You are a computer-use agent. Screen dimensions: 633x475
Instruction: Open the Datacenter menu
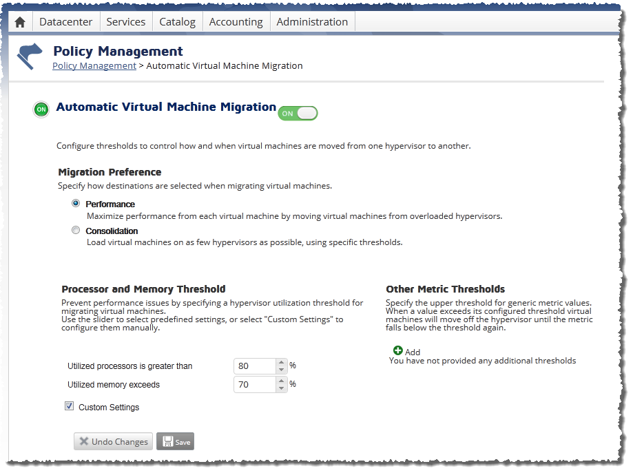point(66,22)
